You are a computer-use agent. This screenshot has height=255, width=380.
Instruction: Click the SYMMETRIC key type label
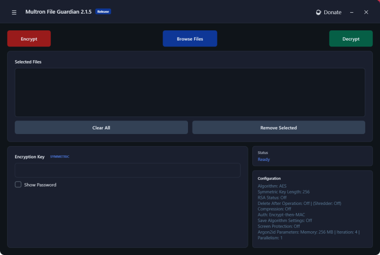[60, 157]
